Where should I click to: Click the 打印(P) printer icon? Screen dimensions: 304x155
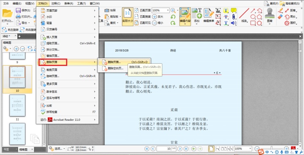pos(18,17)
